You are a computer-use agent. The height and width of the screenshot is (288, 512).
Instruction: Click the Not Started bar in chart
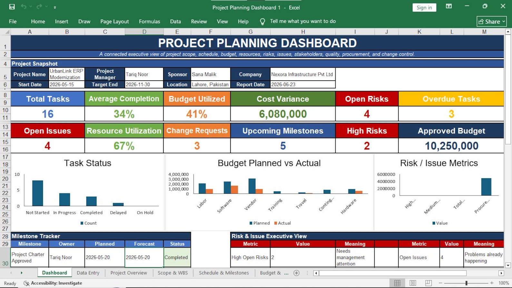[x=38, y=193]
